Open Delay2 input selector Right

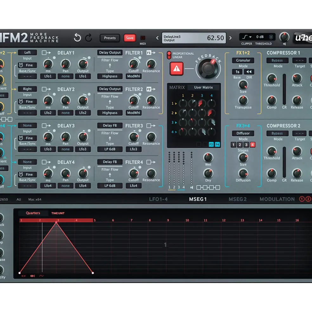(27, 89)
